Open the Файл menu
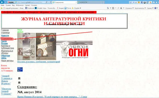This screenshot has height=98, width=159. point(2,5)
